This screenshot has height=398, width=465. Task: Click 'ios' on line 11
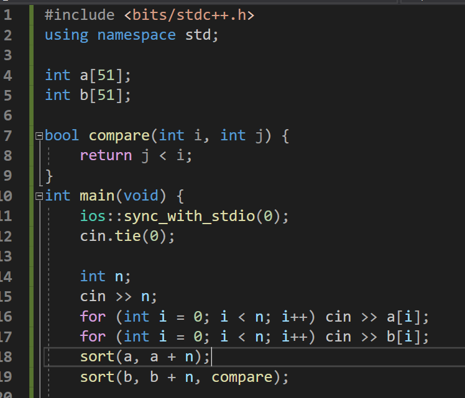tap(93, 216)
